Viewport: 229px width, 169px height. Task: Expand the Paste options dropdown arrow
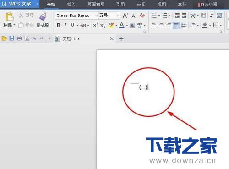click(14, 25)
